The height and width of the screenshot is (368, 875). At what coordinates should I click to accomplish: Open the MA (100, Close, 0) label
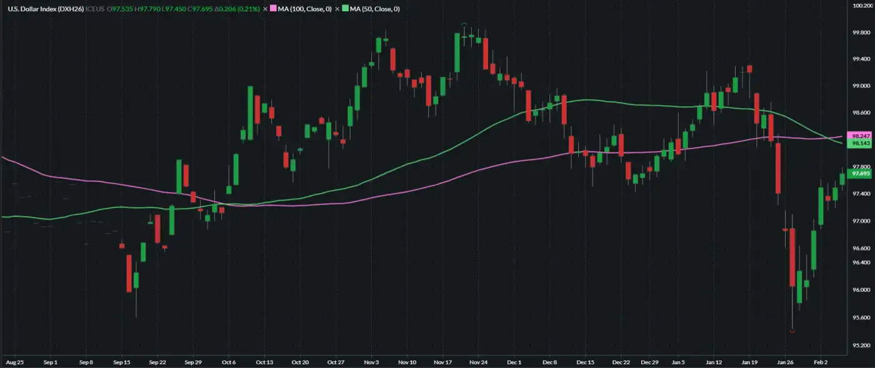[x=304, y=9]
